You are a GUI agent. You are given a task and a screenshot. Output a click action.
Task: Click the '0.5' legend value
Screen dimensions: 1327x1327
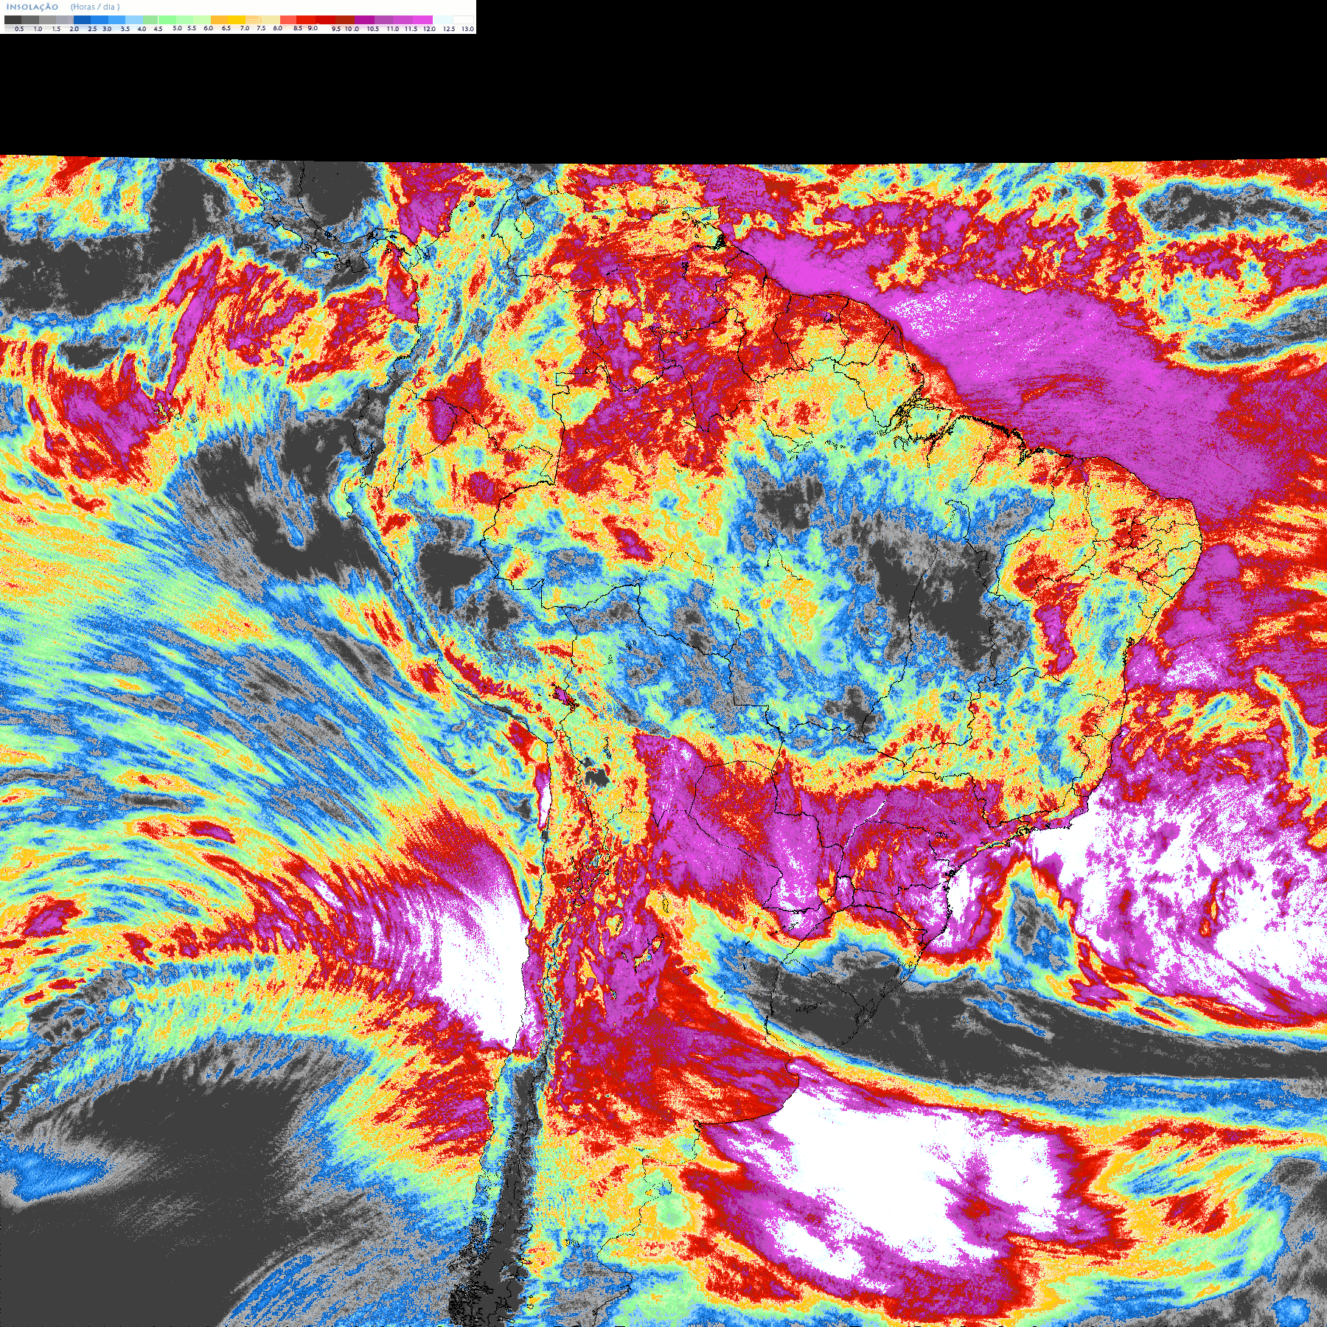coord(19,29)
